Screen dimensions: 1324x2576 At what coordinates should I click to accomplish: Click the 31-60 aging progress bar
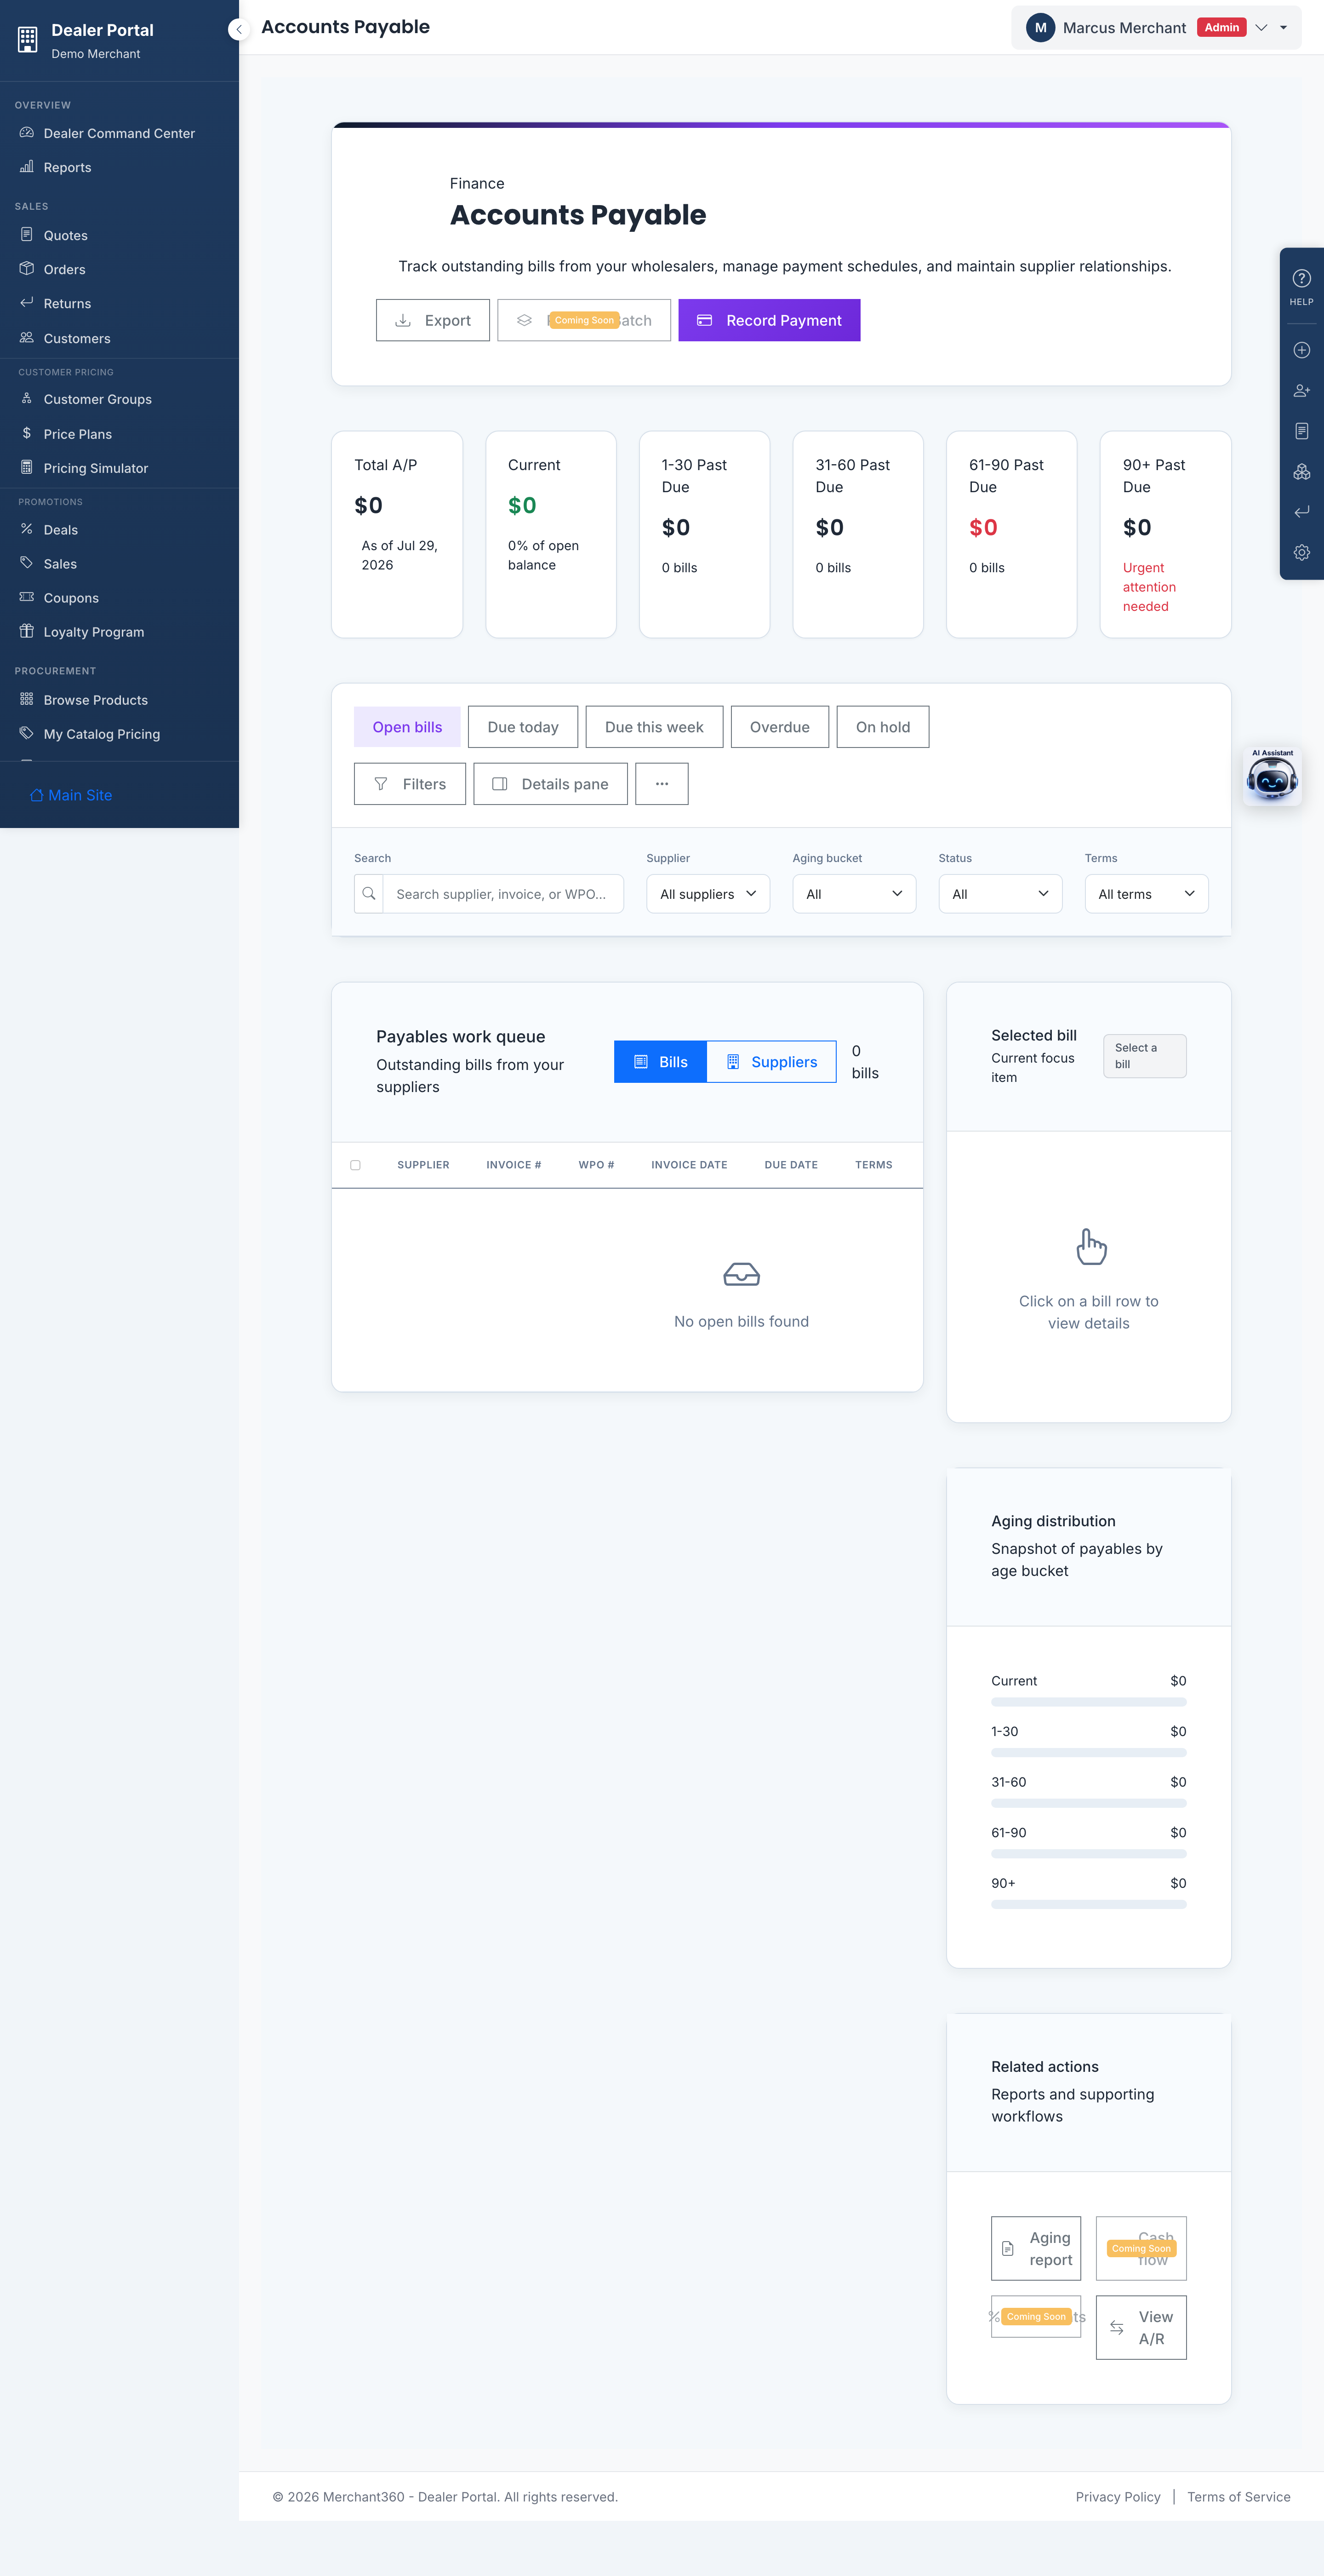[x=1088, y=1803]
